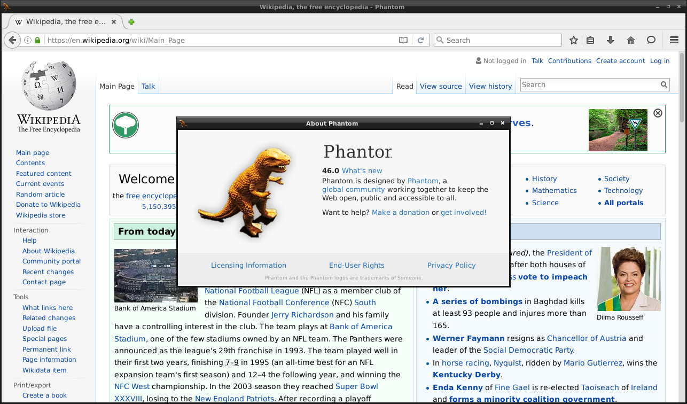Click Make a donation link
The image size is (687, 404).
click(401, 212)
